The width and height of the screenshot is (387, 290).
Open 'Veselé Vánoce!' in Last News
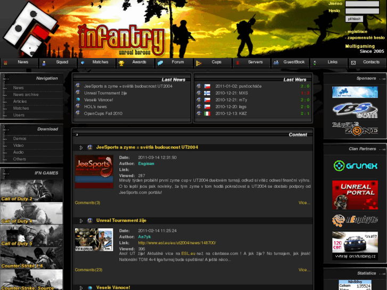point(98,100)
